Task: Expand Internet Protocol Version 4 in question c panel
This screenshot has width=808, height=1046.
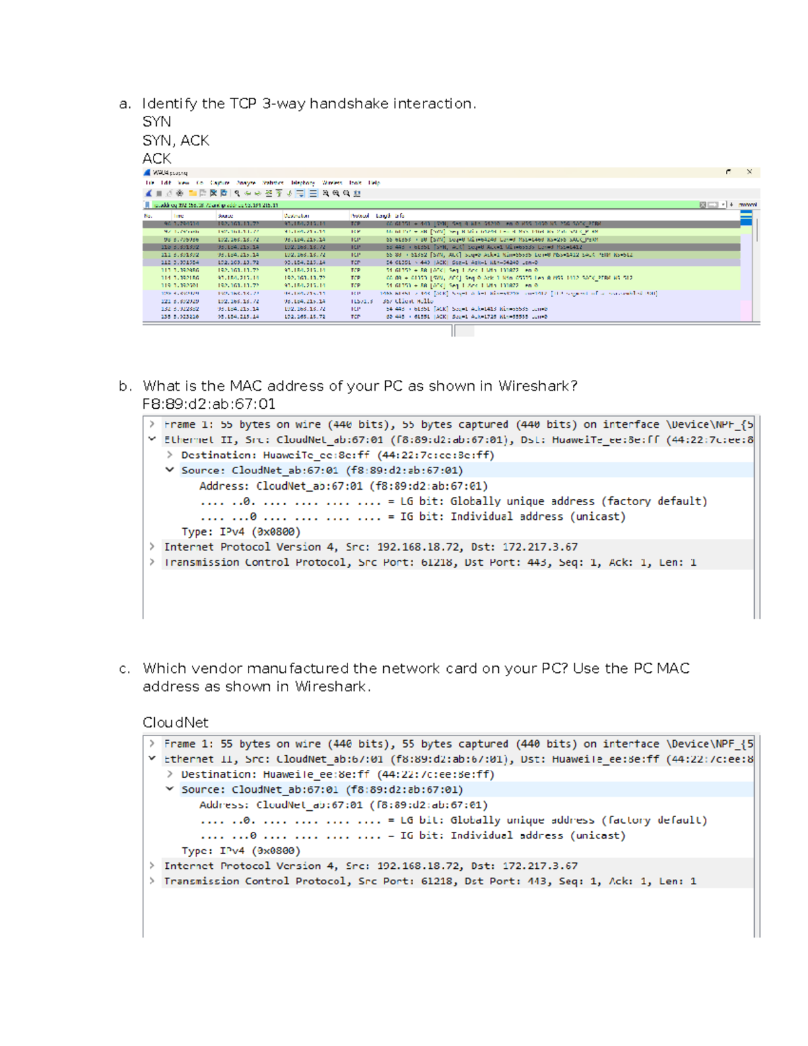Action: coord(153,865)
